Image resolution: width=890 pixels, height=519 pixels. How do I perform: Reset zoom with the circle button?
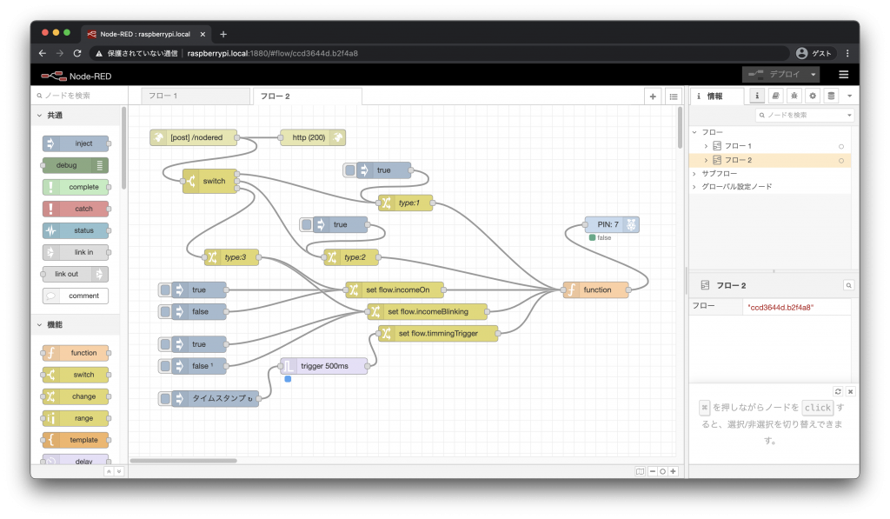pos(662,471)
